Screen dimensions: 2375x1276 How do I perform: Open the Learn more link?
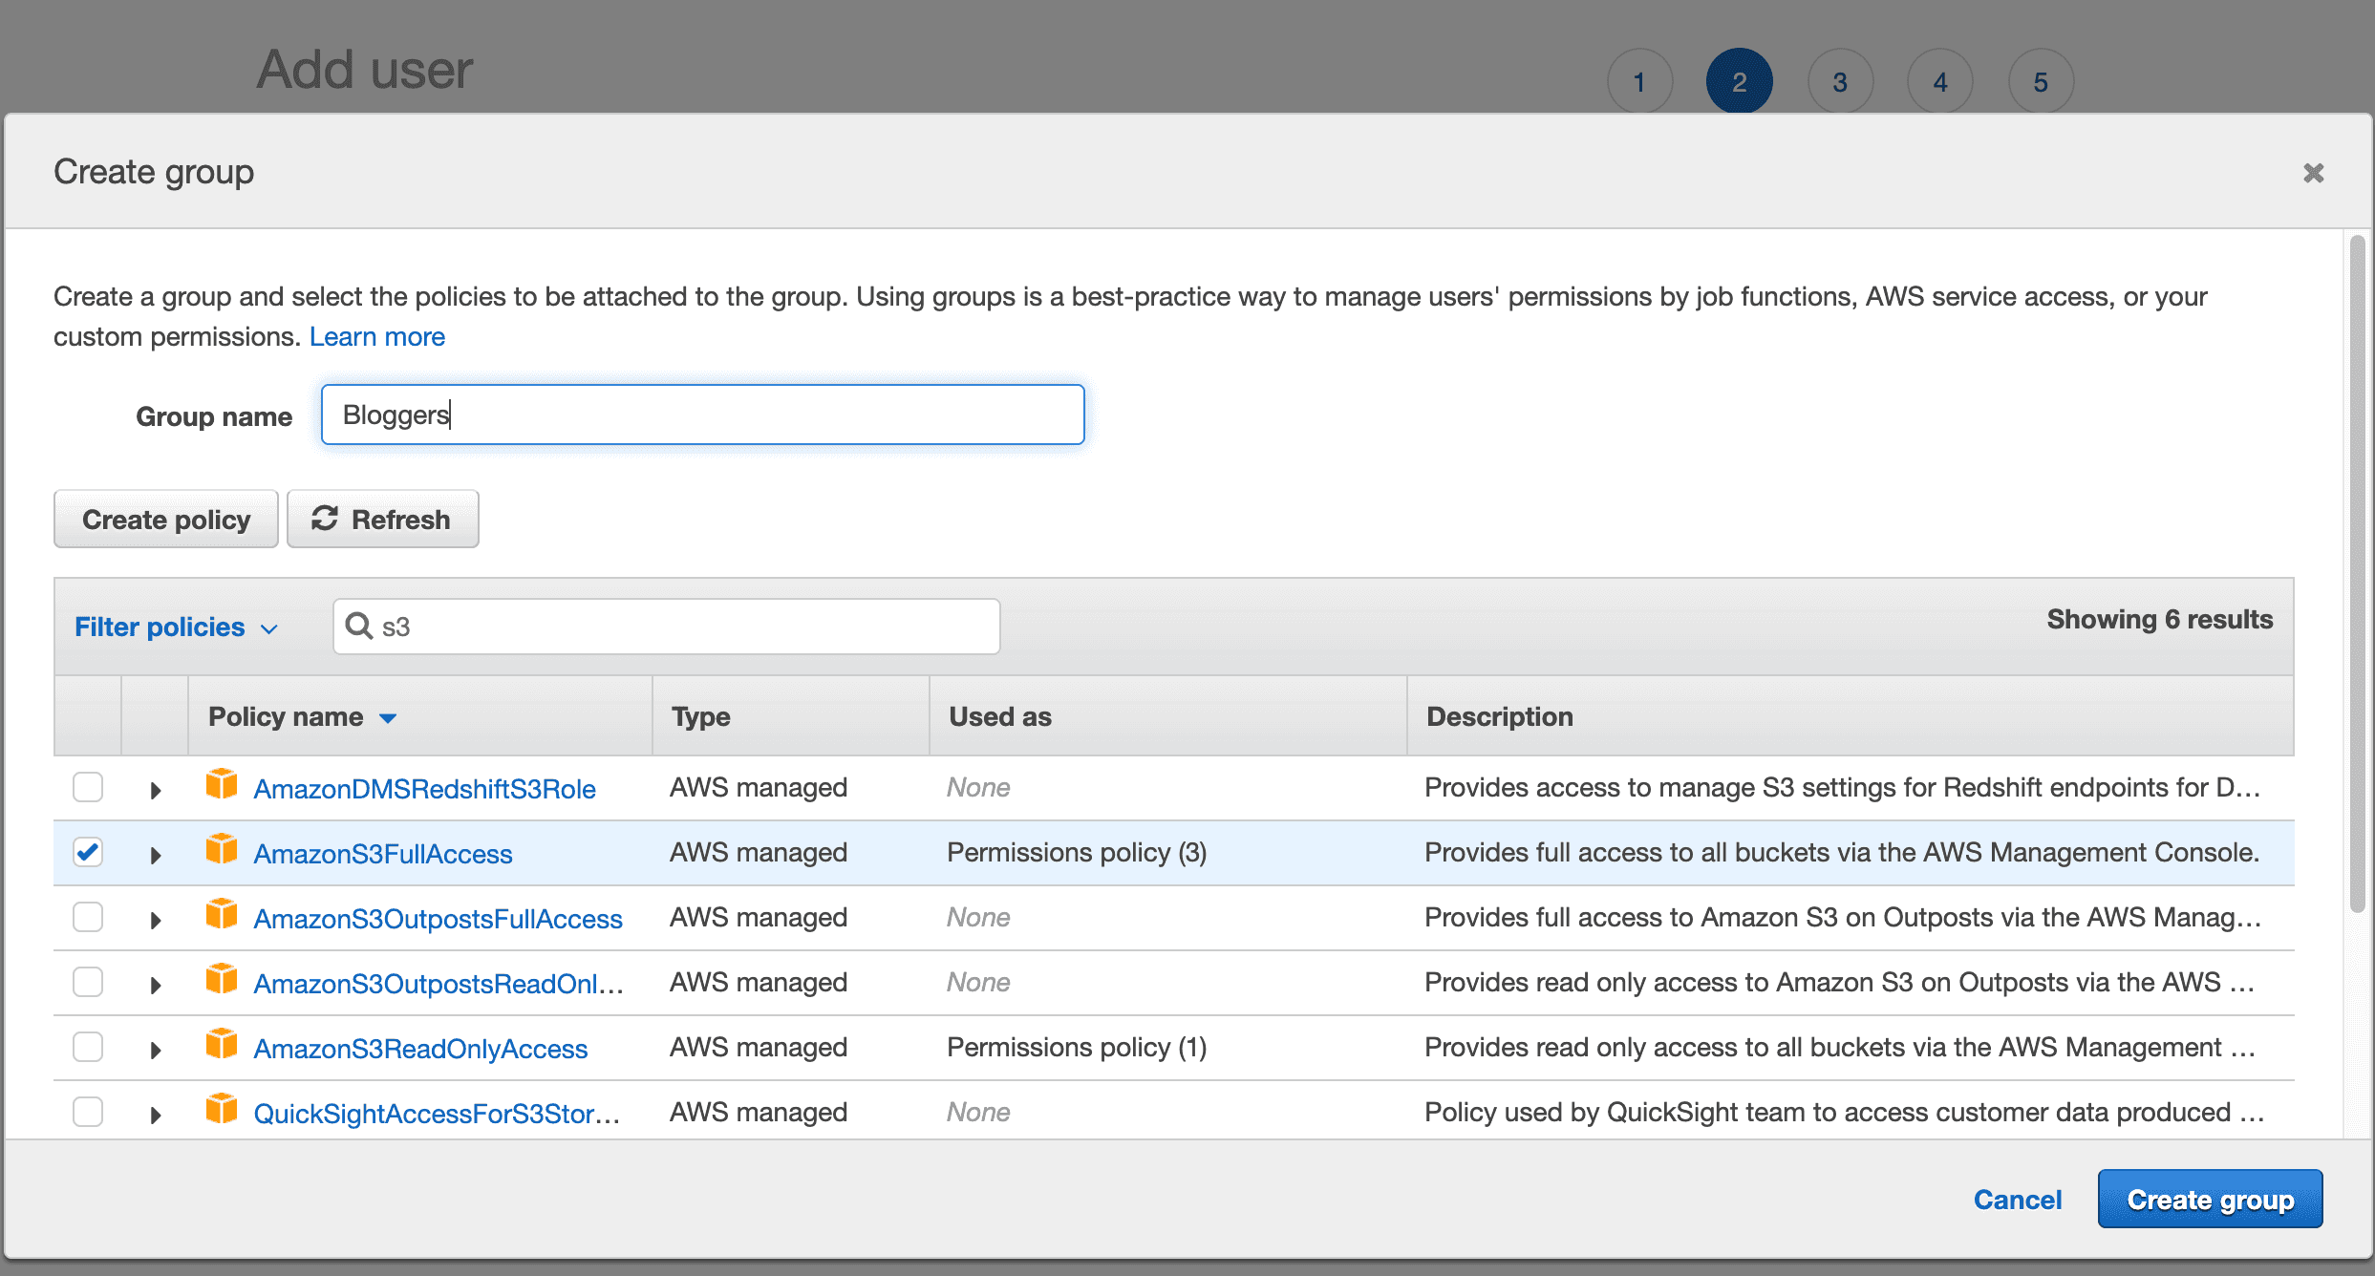click(x=377, y=336)
